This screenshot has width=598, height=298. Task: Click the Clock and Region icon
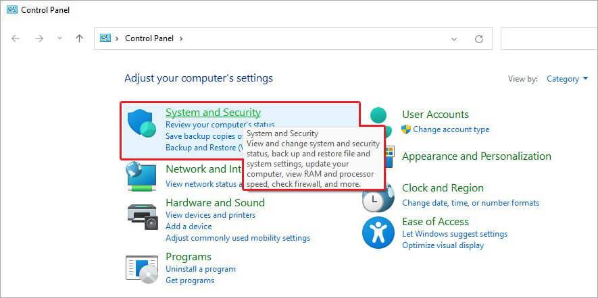(x=378, y=197)
